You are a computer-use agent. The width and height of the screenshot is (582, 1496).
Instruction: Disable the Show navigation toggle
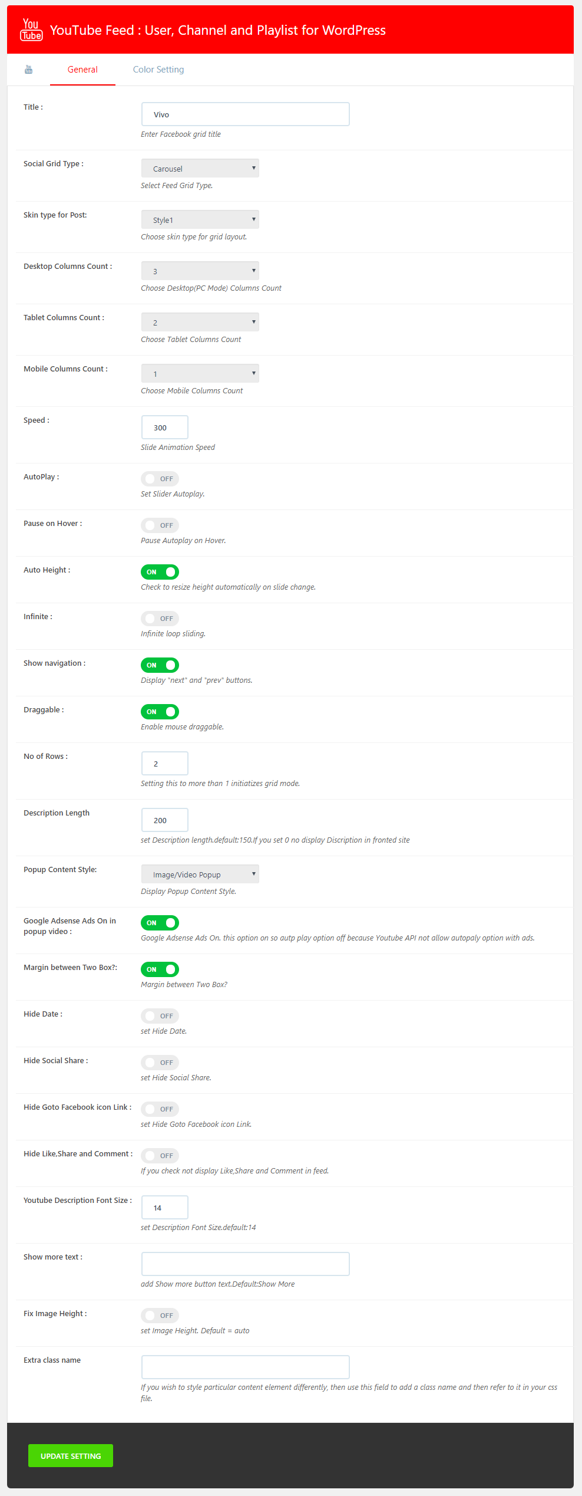click(160, 665)
